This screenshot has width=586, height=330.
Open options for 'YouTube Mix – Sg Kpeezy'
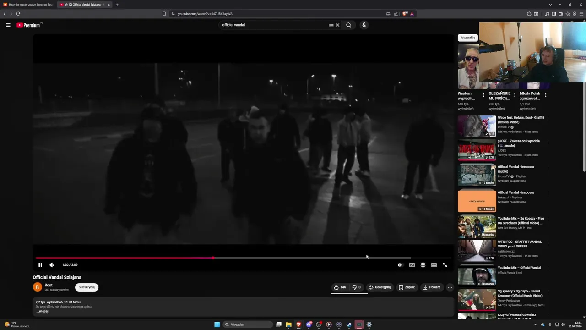548,219
